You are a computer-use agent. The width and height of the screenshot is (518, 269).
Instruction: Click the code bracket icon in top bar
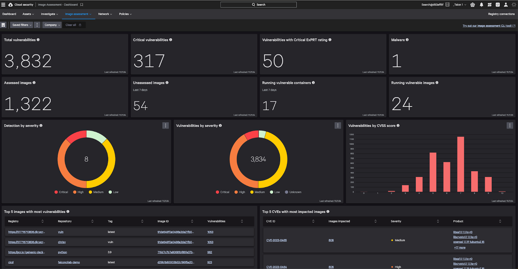point(498,5)
